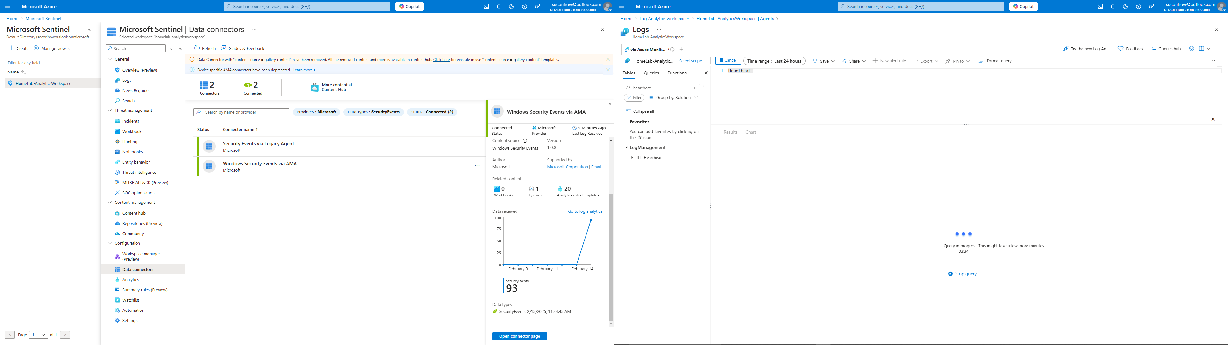Open Watchlist menu item
Viewport: 1228px width, 345px height.
coord(130,300)
